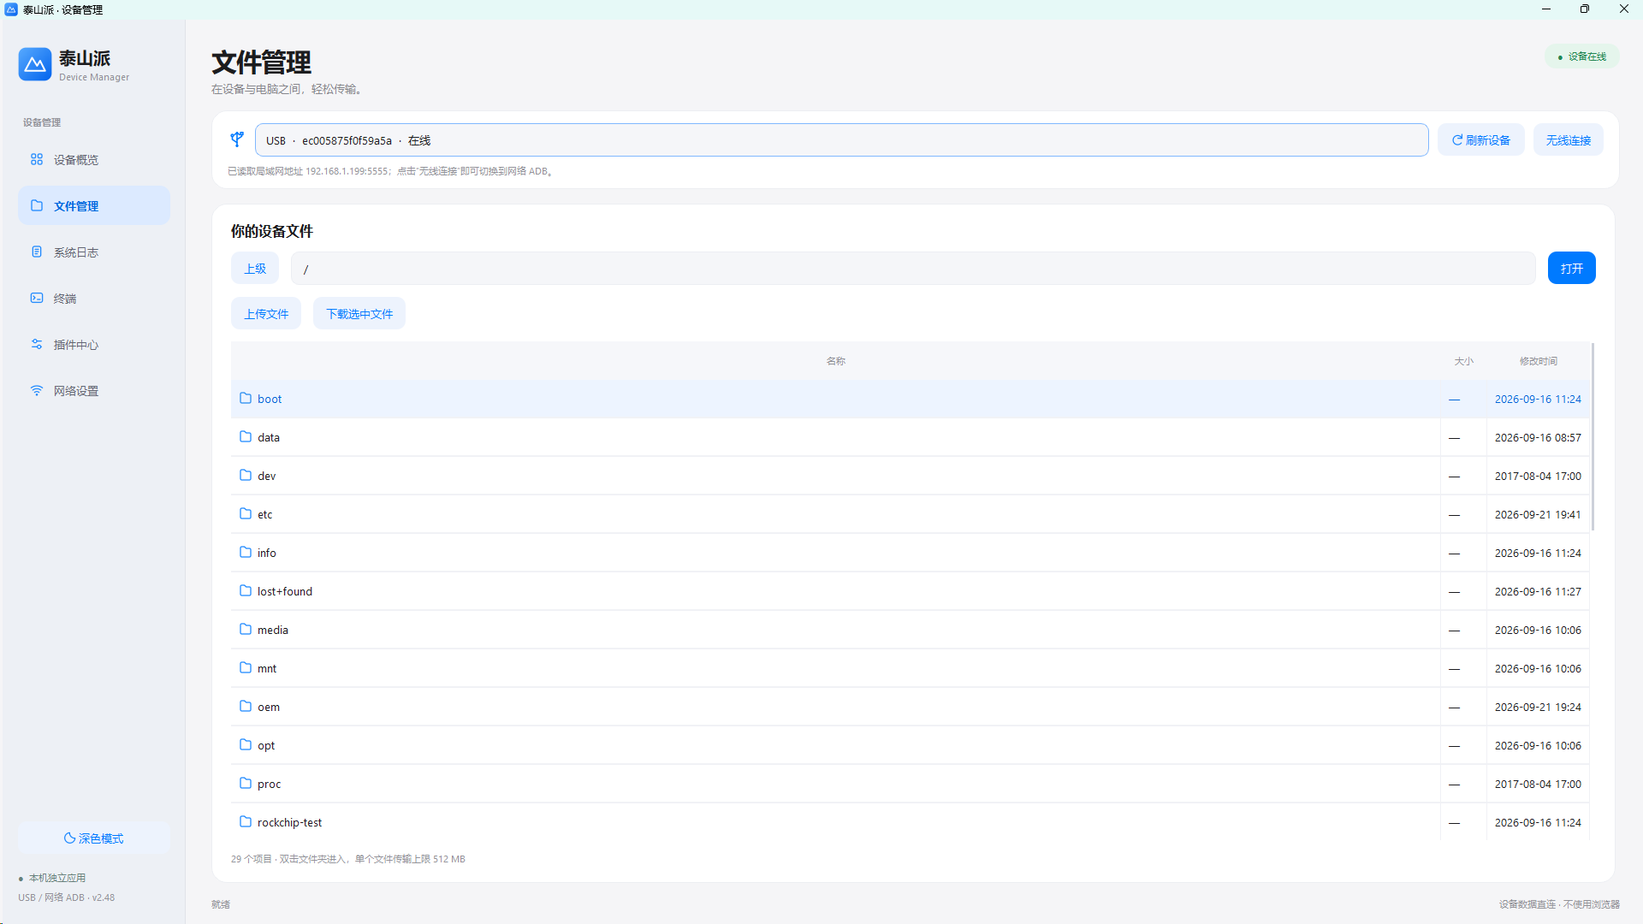1643x924 pixels.
Task: Click the boot folder icon
Action: tap(246, 398)
